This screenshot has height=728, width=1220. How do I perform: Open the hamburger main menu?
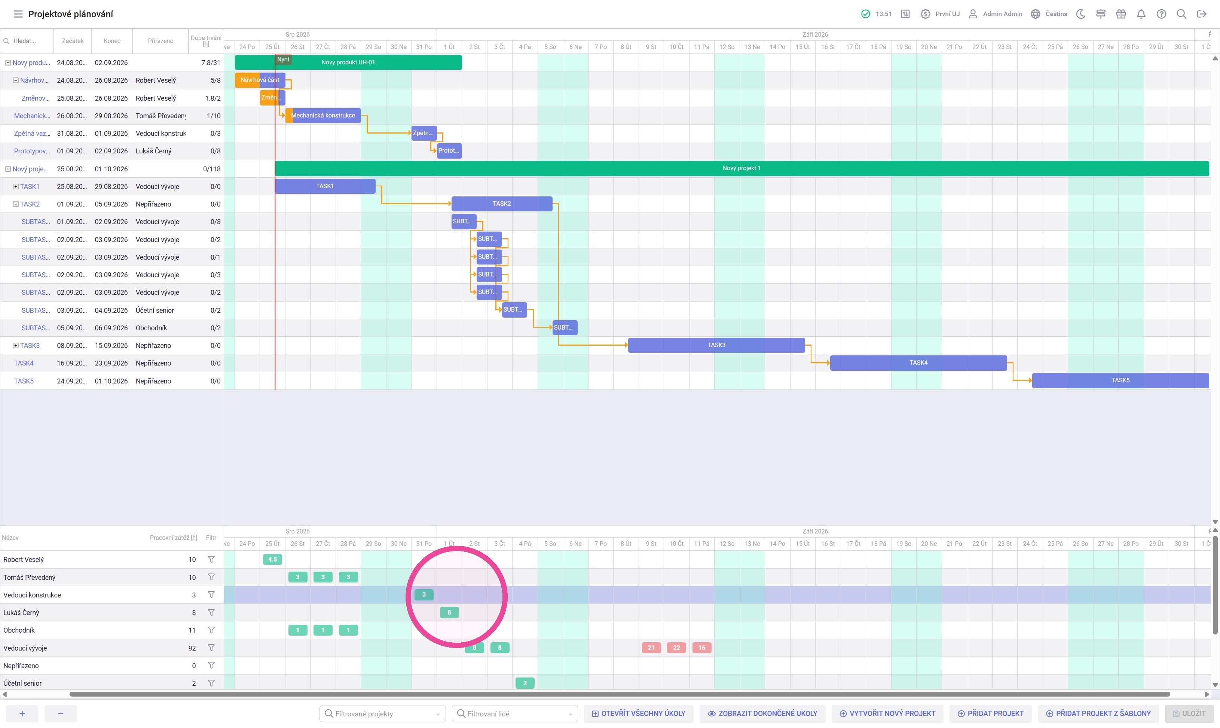18,14
